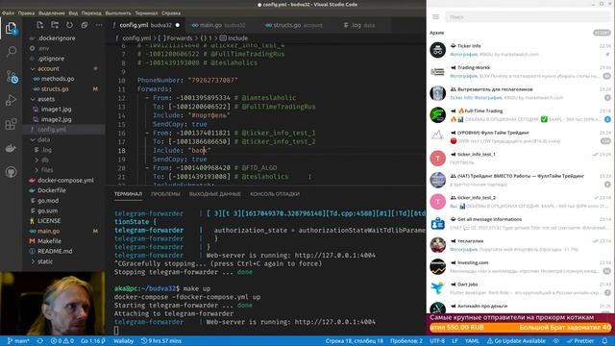Open КОНСОЛЬ ОТЛАДКИ panel tab

coord(275,194)
